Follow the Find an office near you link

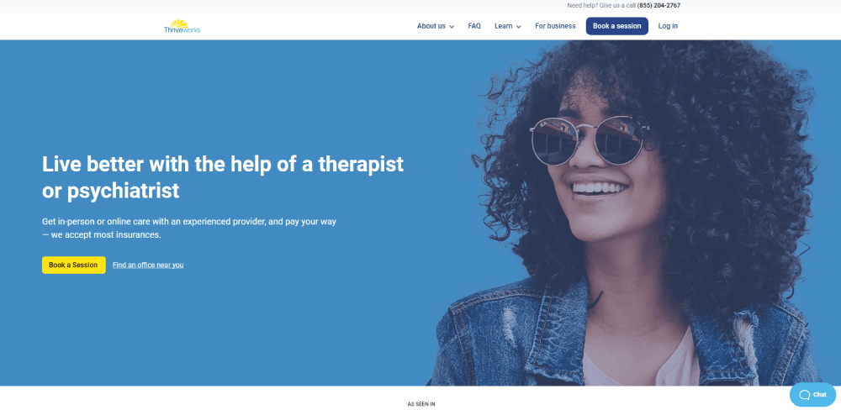click(148, 265)
